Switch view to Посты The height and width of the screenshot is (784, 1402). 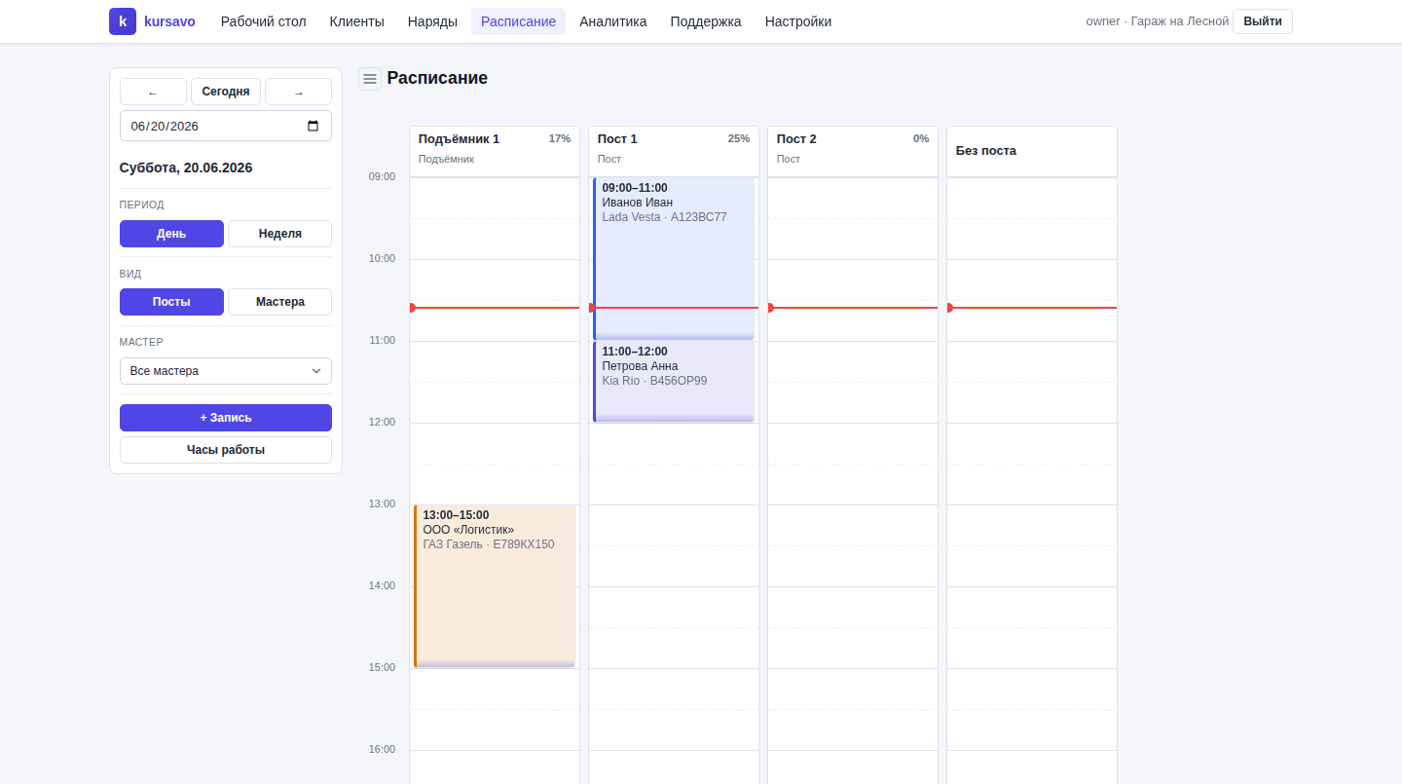pos(171,302)
